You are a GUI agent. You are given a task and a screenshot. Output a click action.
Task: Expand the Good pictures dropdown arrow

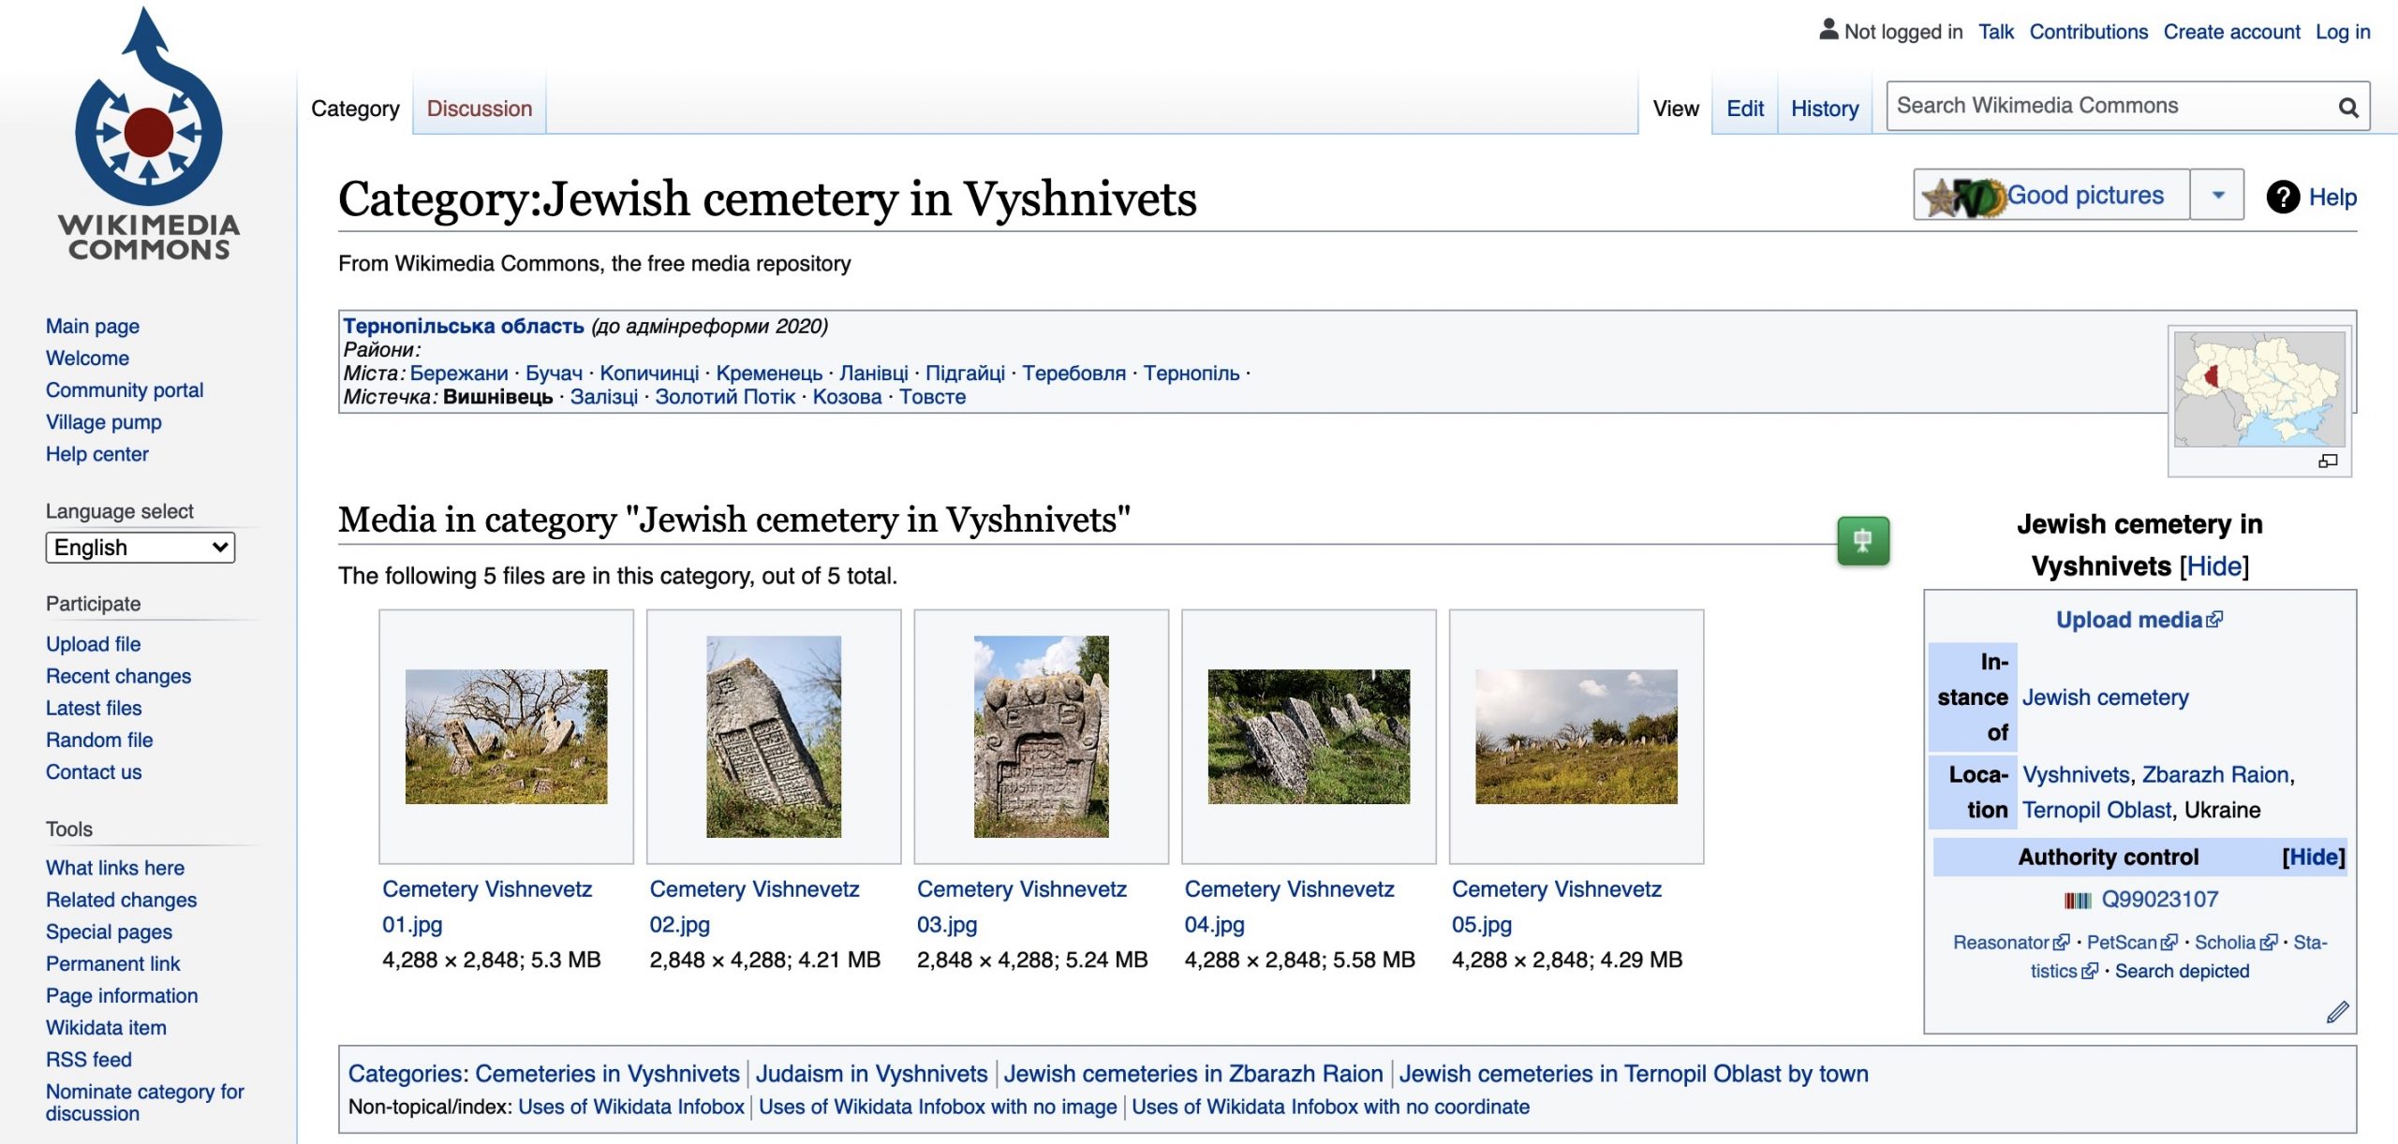2217,195
